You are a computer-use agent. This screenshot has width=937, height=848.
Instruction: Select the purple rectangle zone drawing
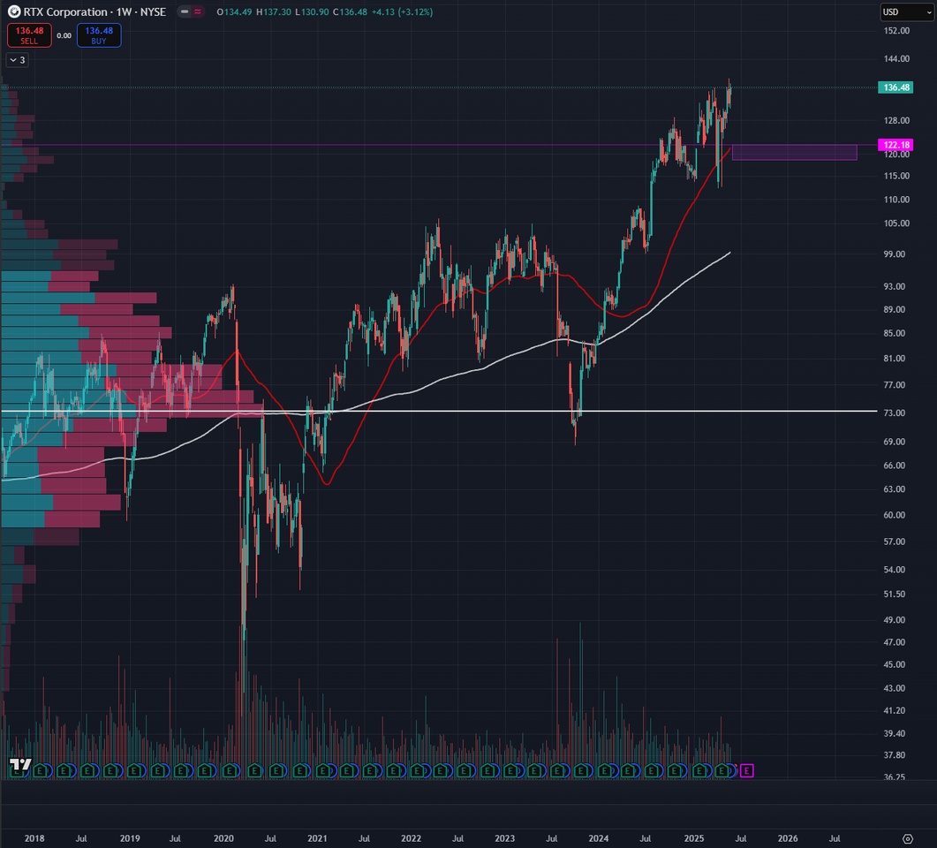point(794,153)
